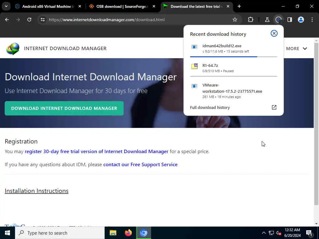
Task: Click DOWNLOAD INTERNET DOWNLOAD MANAGER button
Action: coord(64,108)
